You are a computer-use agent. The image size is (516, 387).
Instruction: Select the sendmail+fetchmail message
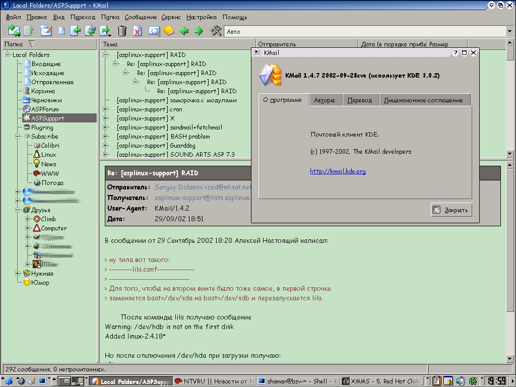169,127
